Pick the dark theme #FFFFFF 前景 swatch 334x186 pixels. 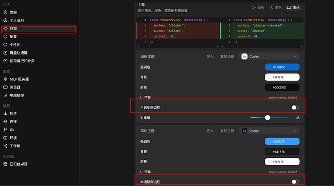point(282,162)
